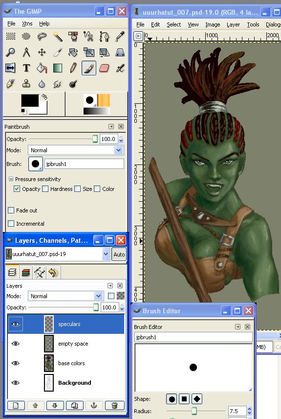Select the Ink tool
The width and height of the screenshot is (281, 419).
[11, 84]
